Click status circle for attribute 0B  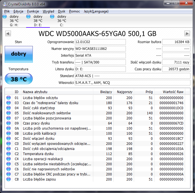pyautogui.click(x=9, y=133)
